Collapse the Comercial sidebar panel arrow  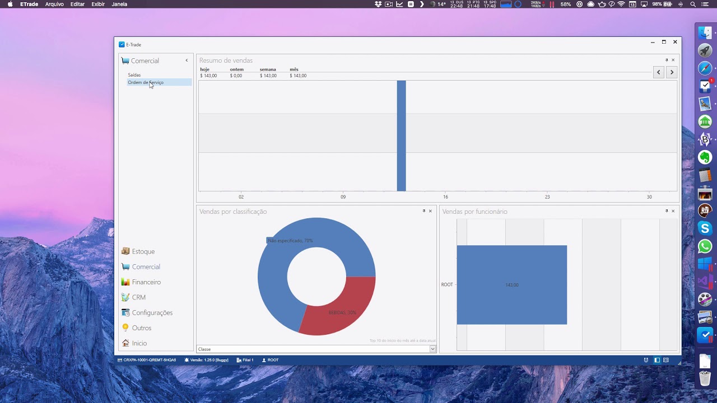click(187, 60)
